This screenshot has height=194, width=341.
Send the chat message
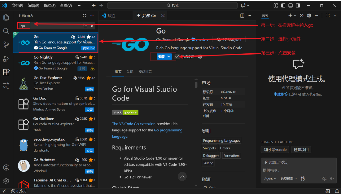pos(331,179)
